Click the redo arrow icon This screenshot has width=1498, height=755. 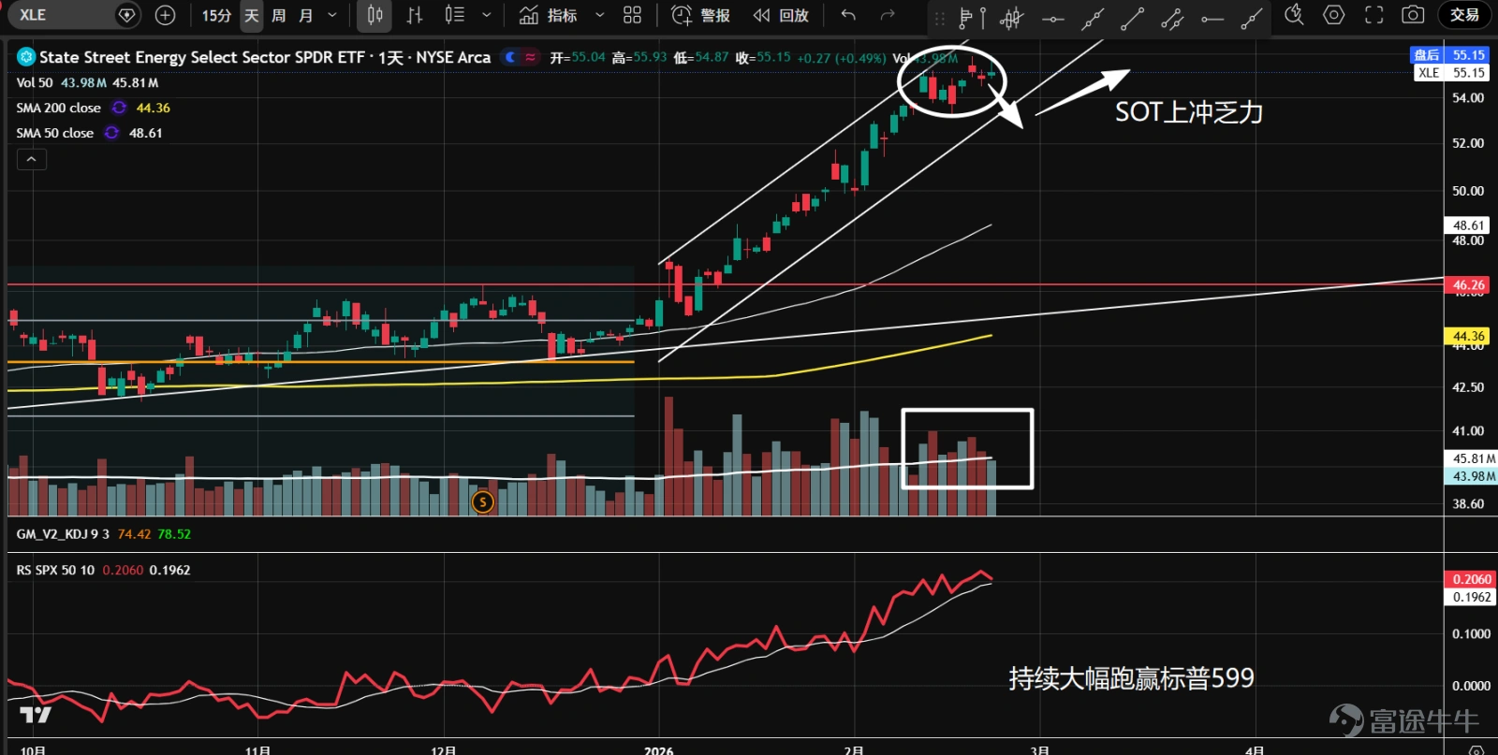888,15
